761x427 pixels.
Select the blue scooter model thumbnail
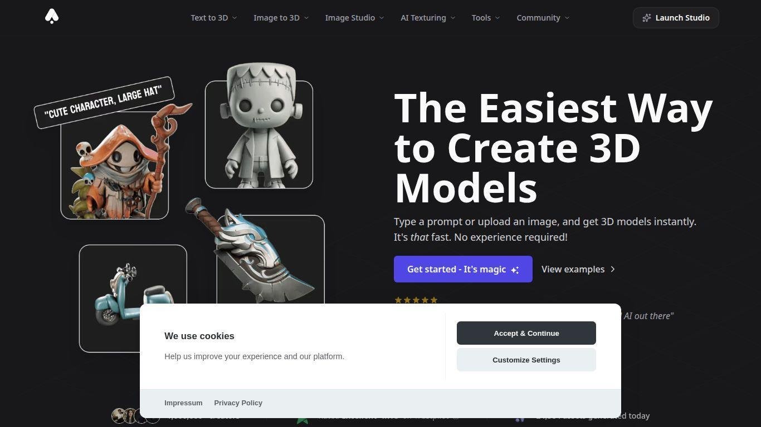coord(133,298)
